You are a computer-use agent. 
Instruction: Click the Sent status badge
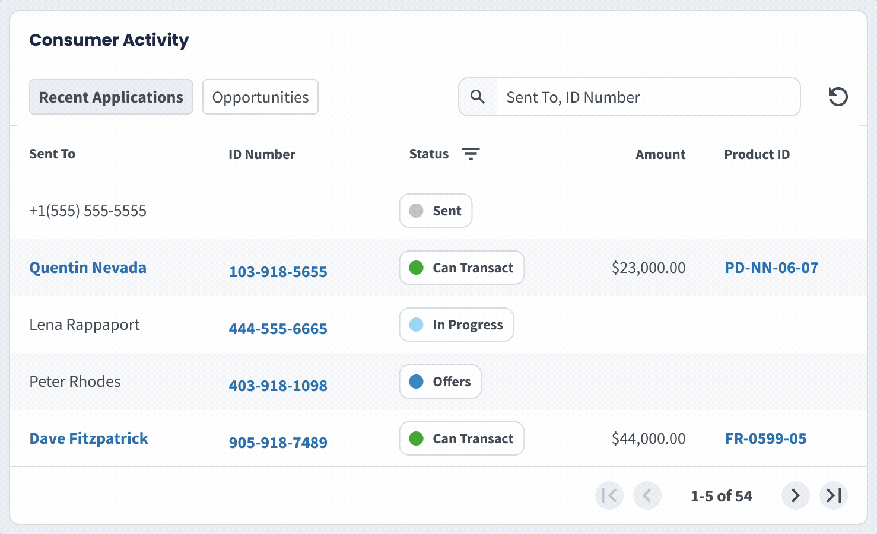coord(436,211)
